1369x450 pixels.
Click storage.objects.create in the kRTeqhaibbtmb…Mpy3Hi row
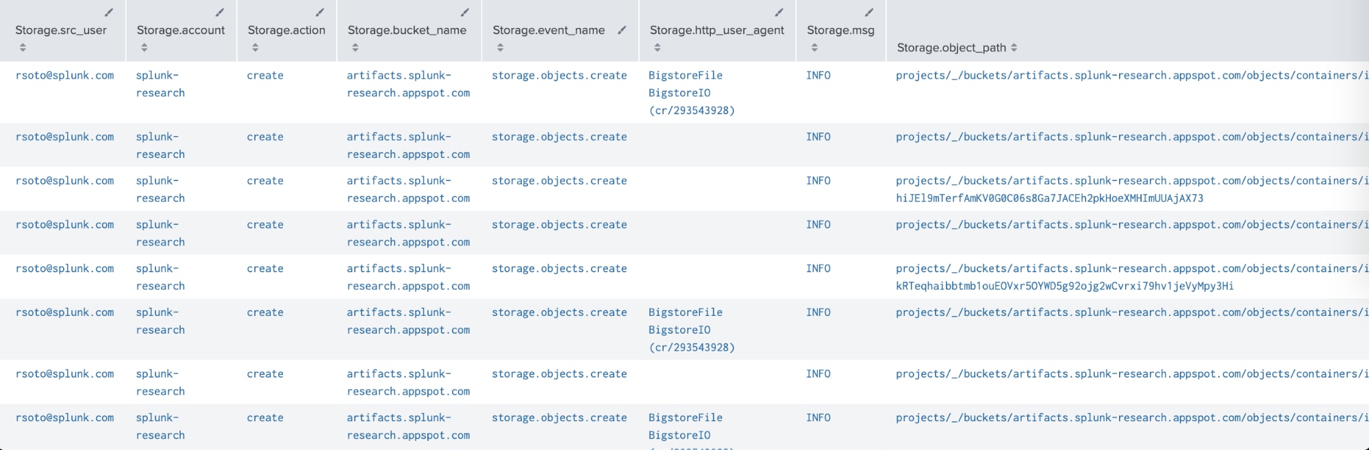pyautogui.click(x=560, y=268)
